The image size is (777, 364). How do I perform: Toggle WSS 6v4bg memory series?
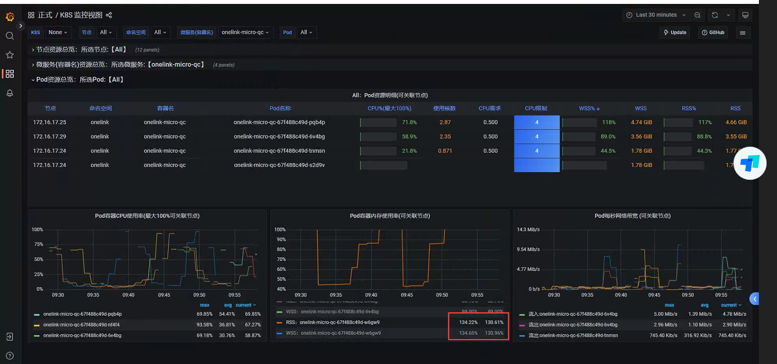[x=332, y=311]
